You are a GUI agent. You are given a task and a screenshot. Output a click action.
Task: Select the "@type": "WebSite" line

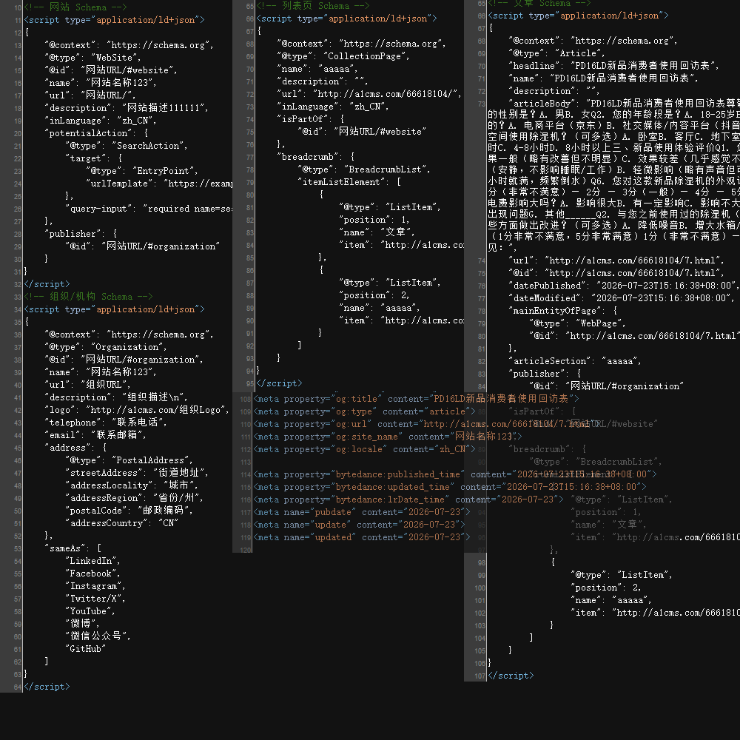pos(93,58)
